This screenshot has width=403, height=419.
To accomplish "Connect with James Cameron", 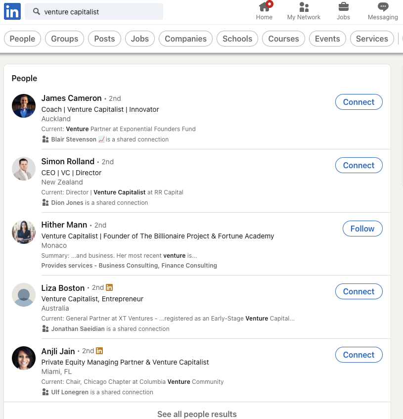I will click(358, 102).
